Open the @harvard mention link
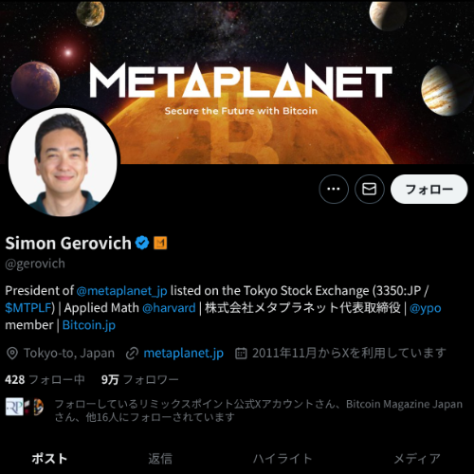 (169, 307)
